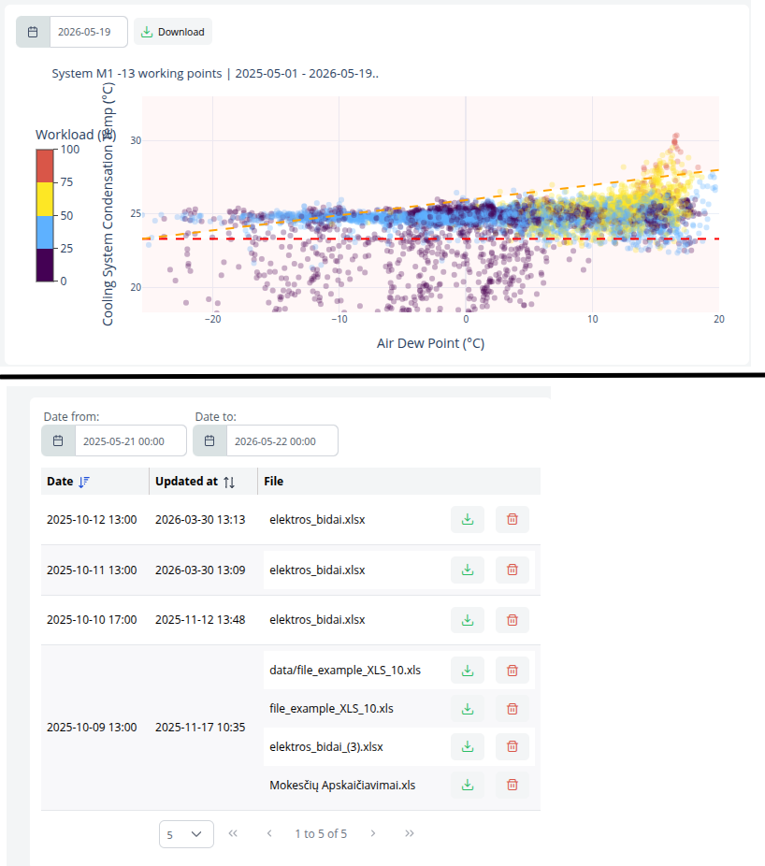Viewport: 765px width, 866px height.
Task: Click file name Mokesčių Apskaičiavimai.xls
Action: [x=342, y=786]
